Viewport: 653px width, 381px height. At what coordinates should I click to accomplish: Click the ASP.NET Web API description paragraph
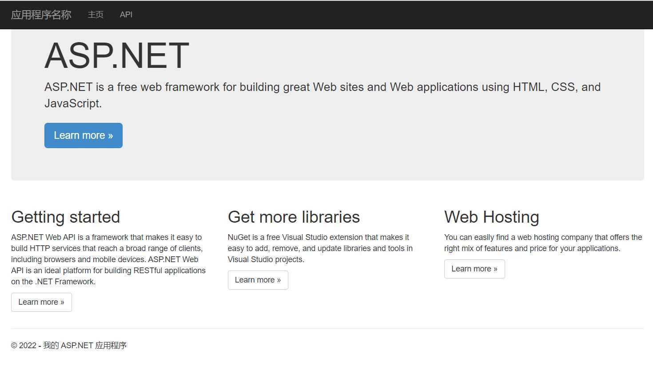[108, 259]
